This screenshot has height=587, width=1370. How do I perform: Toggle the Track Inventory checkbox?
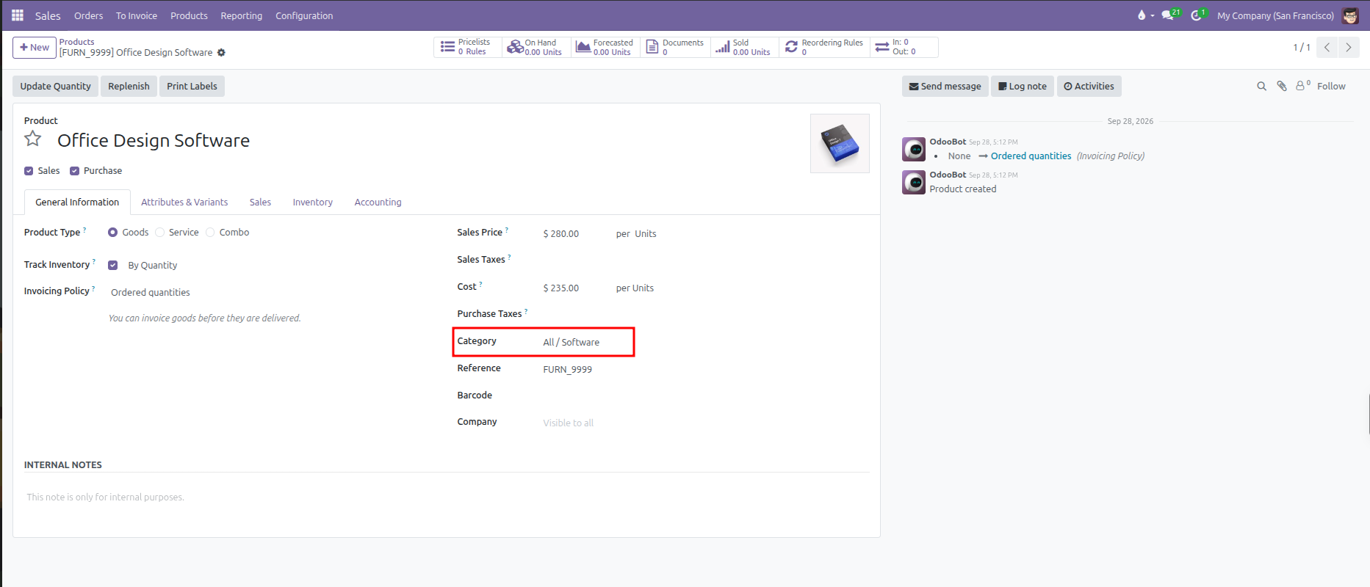point(113,266)
